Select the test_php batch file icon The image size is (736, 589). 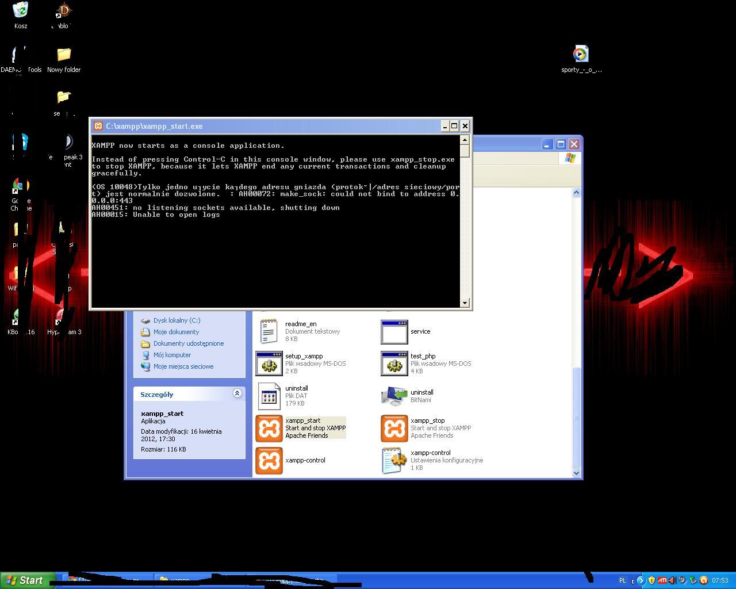coord(394,364)
